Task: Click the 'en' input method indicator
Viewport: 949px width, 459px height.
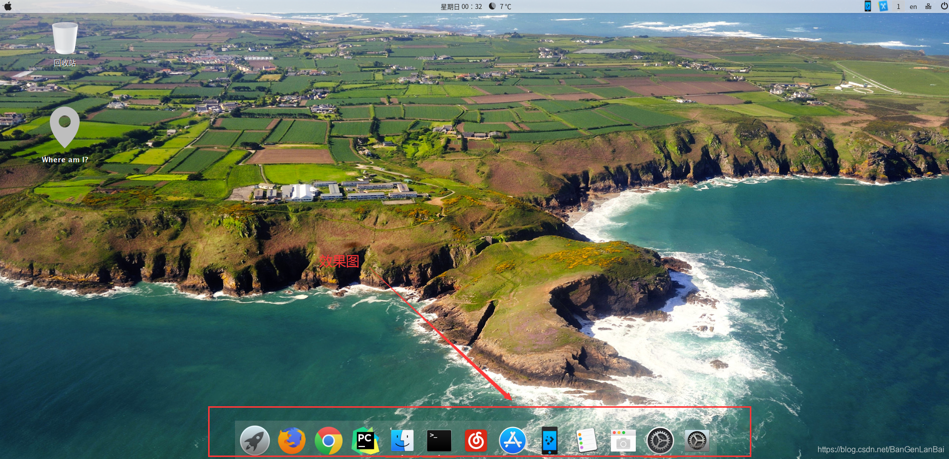Action: (x=913, y=6)
